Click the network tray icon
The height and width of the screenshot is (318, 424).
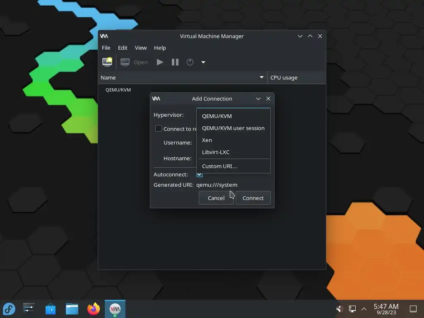352,309
